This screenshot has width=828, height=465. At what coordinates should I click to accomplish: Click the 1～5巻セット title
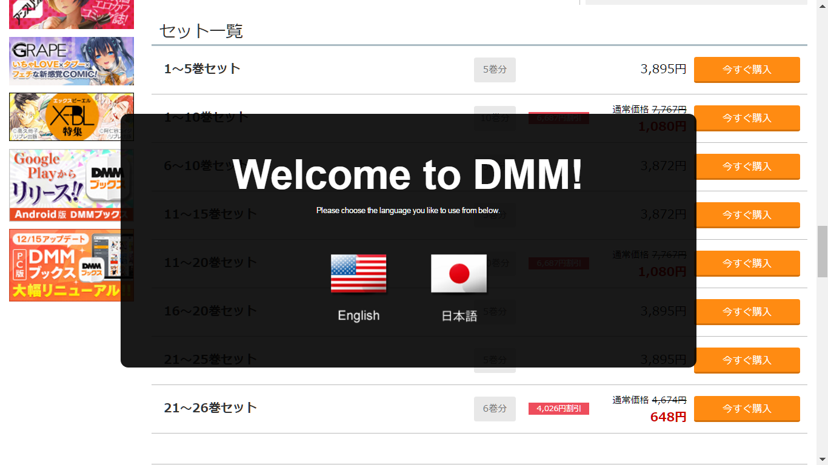(x=202, y=68)
